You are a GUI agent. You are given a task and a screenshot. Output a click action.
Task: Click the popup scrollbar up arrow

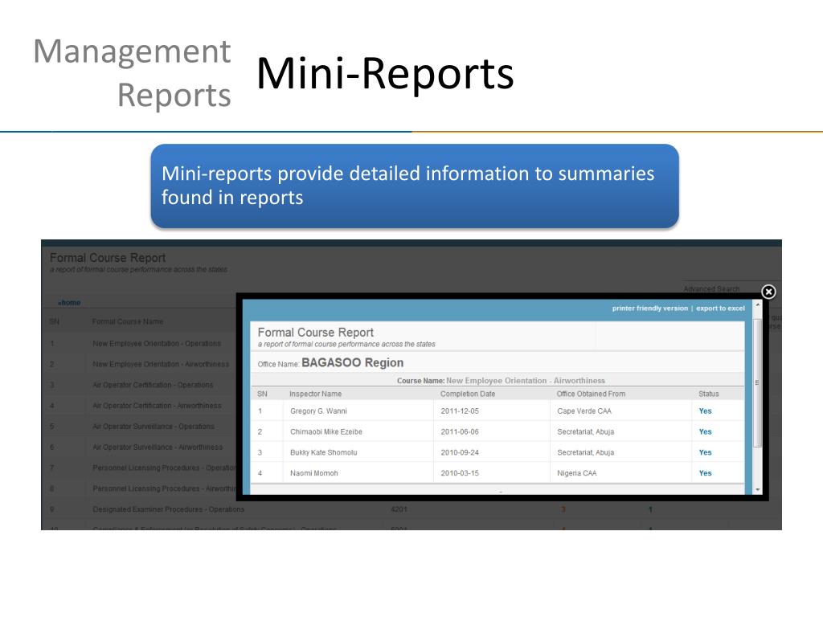[x=757, y=304]
